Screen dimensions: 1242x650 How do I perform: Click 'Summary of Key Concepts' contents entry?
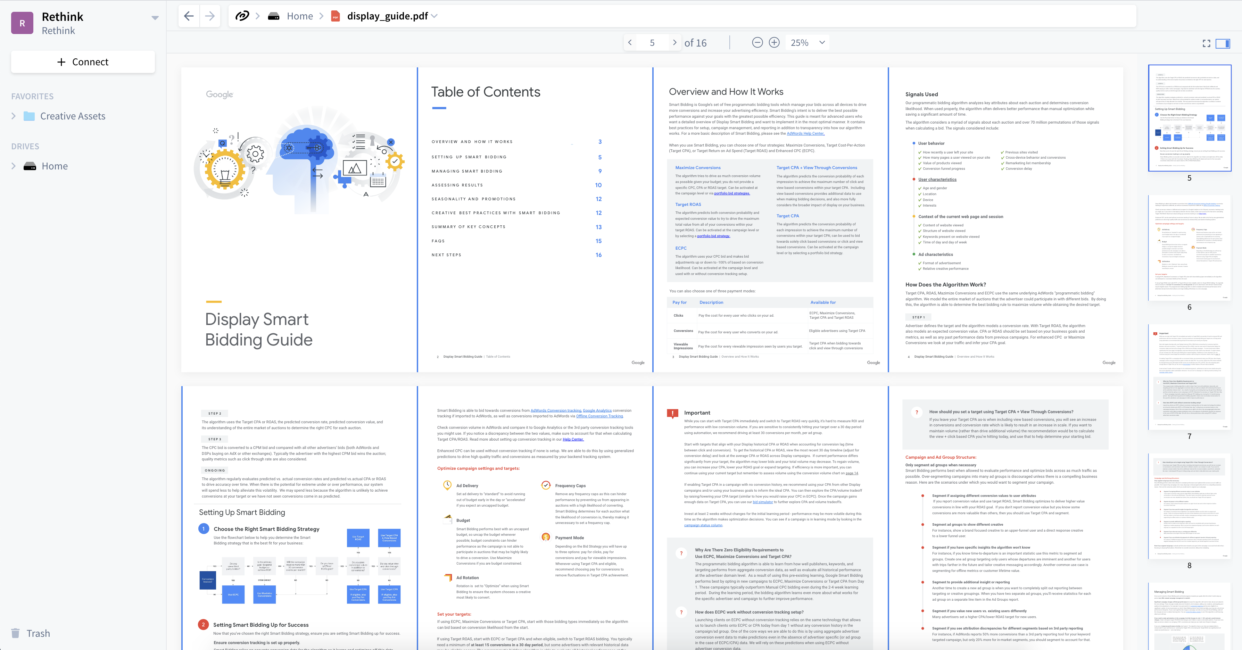coord(469,227)
